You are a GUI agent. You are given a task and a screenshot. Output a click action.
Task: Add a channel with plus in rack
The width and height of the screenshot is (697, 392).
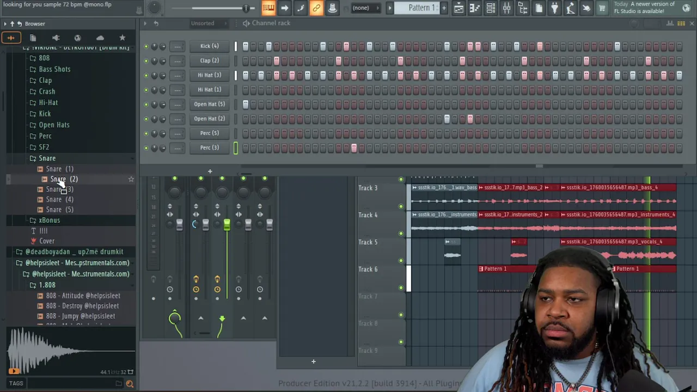tap(210, 171)
